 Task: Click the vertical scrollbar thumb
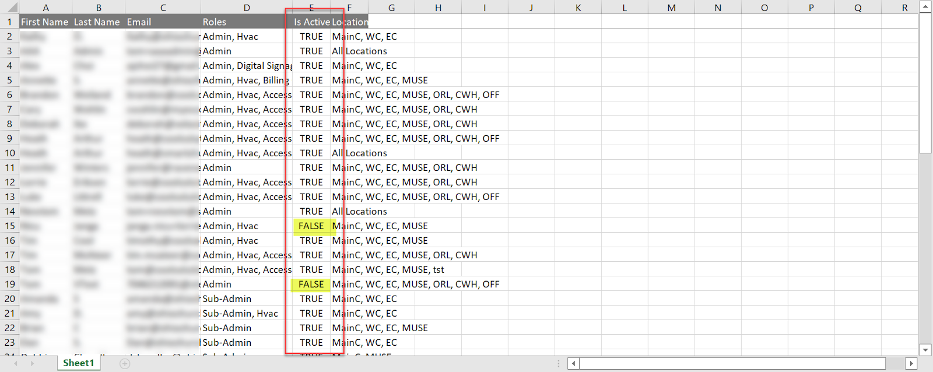click(x=925, y=82)
